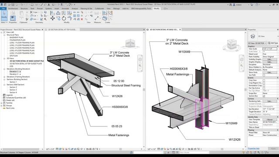Screen dimensions: 279x157
Task: Click the Match Type Properties paintbrush icon
Action: click(x=27, y=19)
